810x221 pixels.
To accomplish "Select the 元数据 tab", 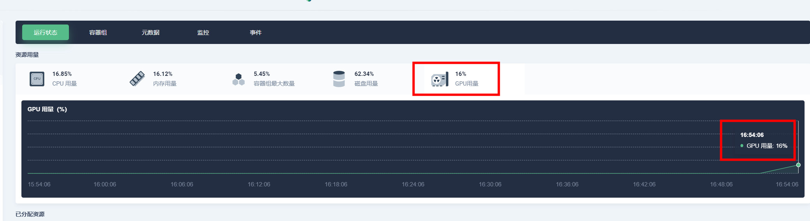I will (x=151, y=32).
